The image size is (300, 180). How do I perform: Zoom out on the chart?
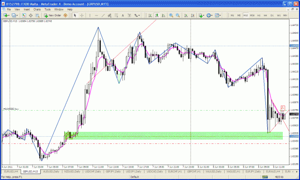pos(178,15)
